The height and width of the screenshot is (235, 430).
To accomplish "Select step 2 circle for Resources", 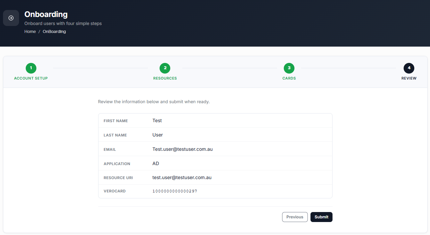I will pyautogui.click(x=165, y=68).
